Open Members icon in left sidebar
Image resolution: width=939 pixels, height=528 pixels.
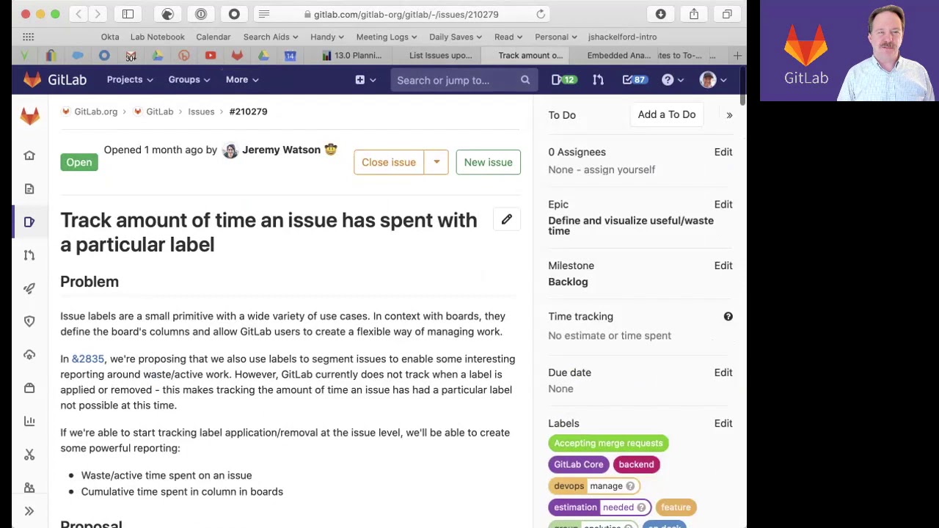[x=29, y=488]
